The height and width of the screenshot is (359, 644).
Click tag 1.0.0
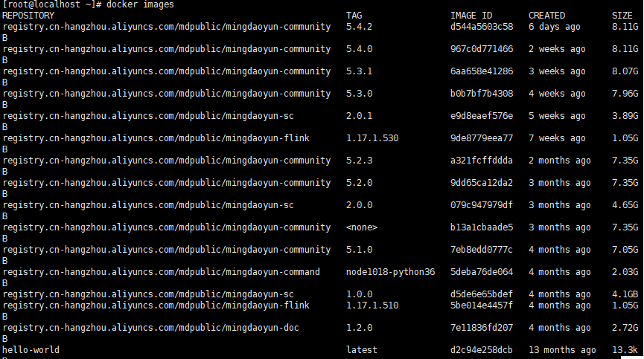tap(359, 294)
